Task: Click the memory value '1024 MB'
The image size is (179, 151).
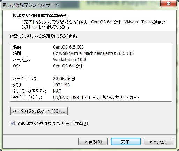Action: pos(61,85)
